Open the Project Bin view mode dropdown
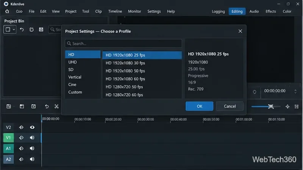Viewport: 303px width, 170px height. point(10,30)
